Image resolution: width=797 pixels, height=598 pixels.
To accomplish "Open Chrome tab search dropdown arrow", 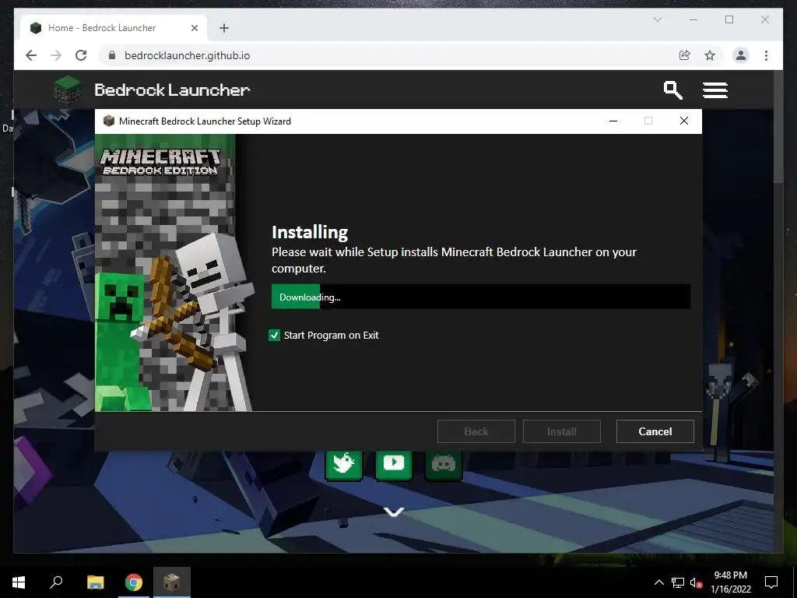I will point(657,19).
